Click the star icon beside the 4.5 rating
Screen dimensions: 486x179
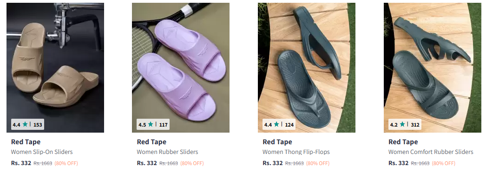click(x=151, y=124)
